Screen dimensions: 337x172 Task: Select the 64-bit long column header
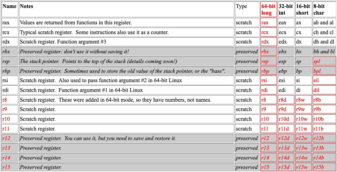(x=268, y=9)
